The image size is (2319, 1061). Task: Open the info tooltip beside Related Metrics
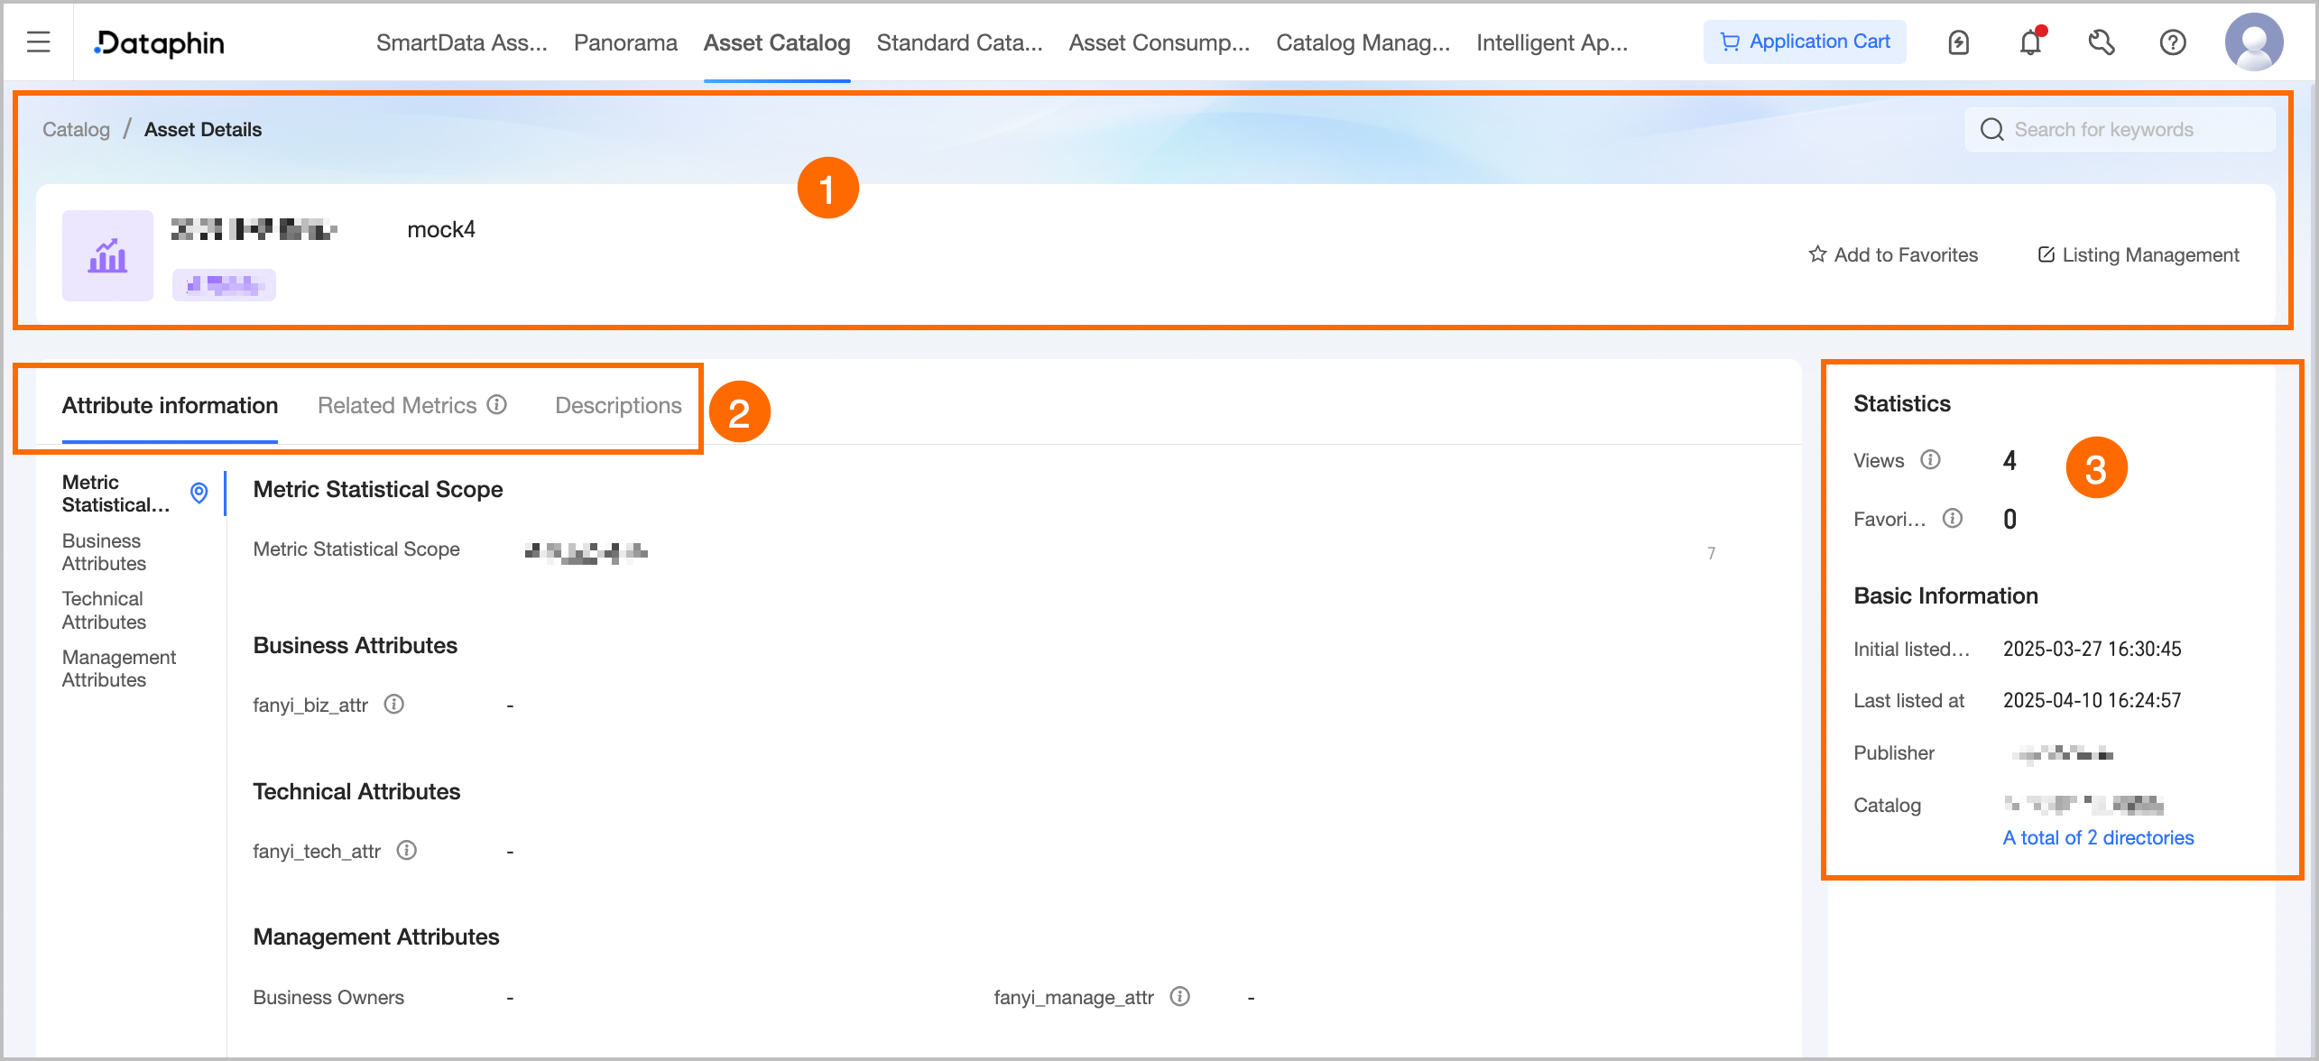pos(496,404)
